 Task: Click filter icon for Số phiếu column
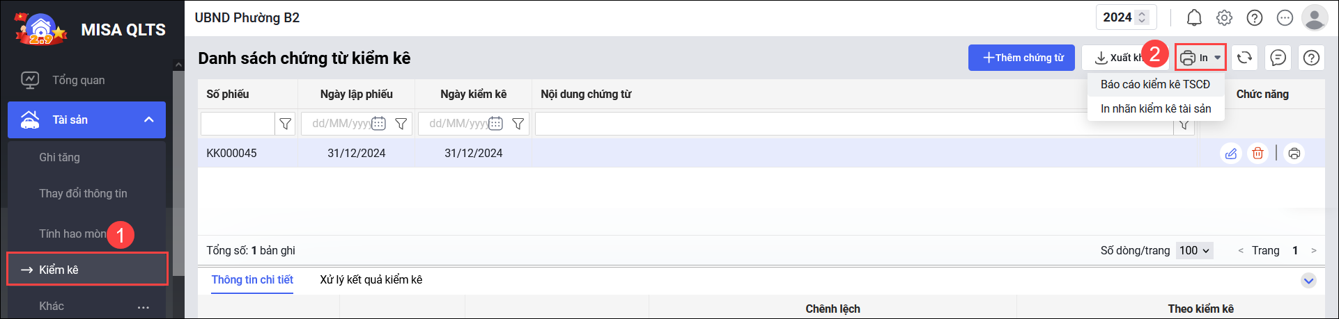pos(285,124)
